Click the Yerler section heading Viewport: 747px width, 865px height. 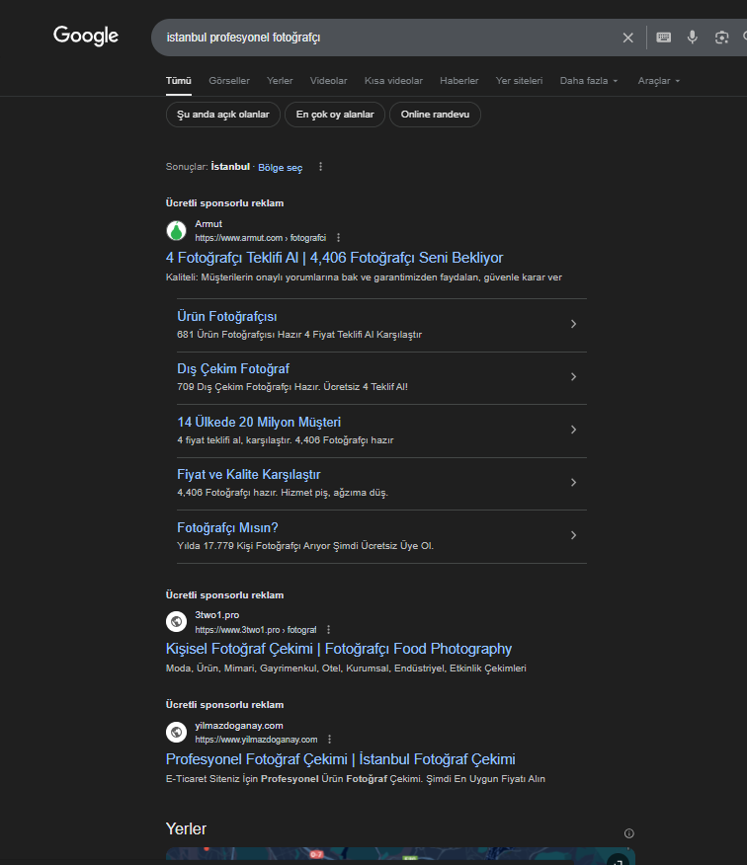point(186,829)
